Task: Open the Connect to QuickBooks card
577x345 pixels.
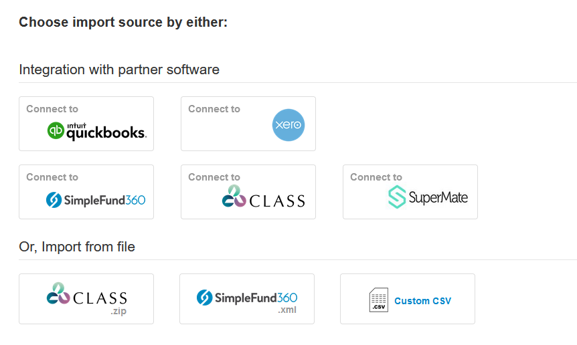Action: click(86, 124)
